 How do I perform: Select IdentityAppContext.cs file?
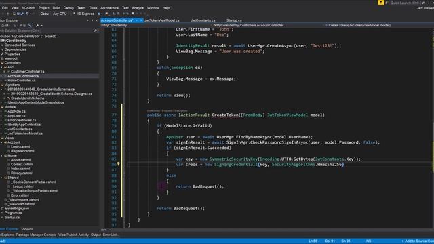(24, 125)
